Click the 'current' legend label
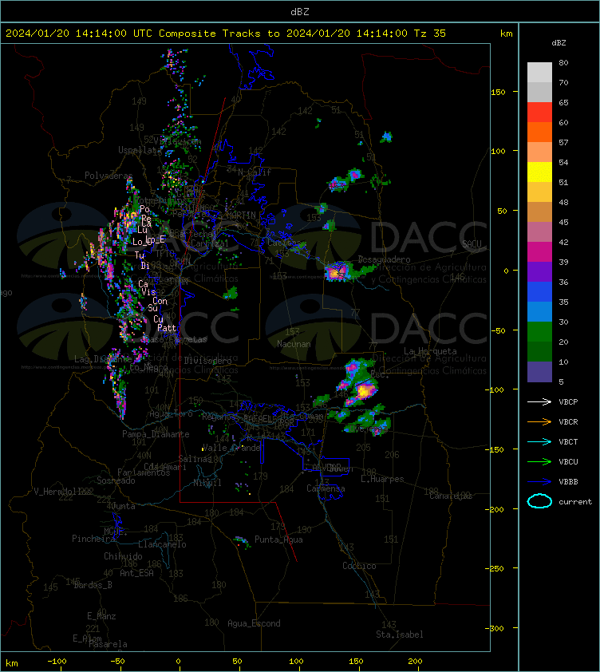Image resolution: width=600 pixels, height=672 pixels. click(575, 501)
